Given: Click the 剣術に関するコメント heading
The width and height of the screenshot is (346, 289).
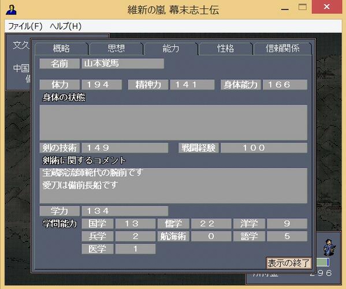Looking at the screenshot, I should 84,160.
